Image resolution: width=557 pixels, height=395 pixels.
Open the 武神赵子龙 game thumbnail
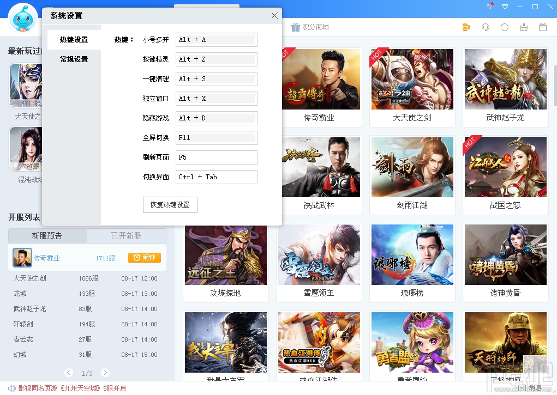[x=505, y=79]
